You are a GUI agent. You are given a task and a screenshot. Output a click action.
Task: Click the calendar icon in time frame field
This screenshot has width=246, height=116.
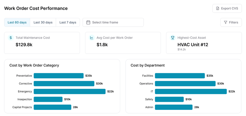(88, 22)
